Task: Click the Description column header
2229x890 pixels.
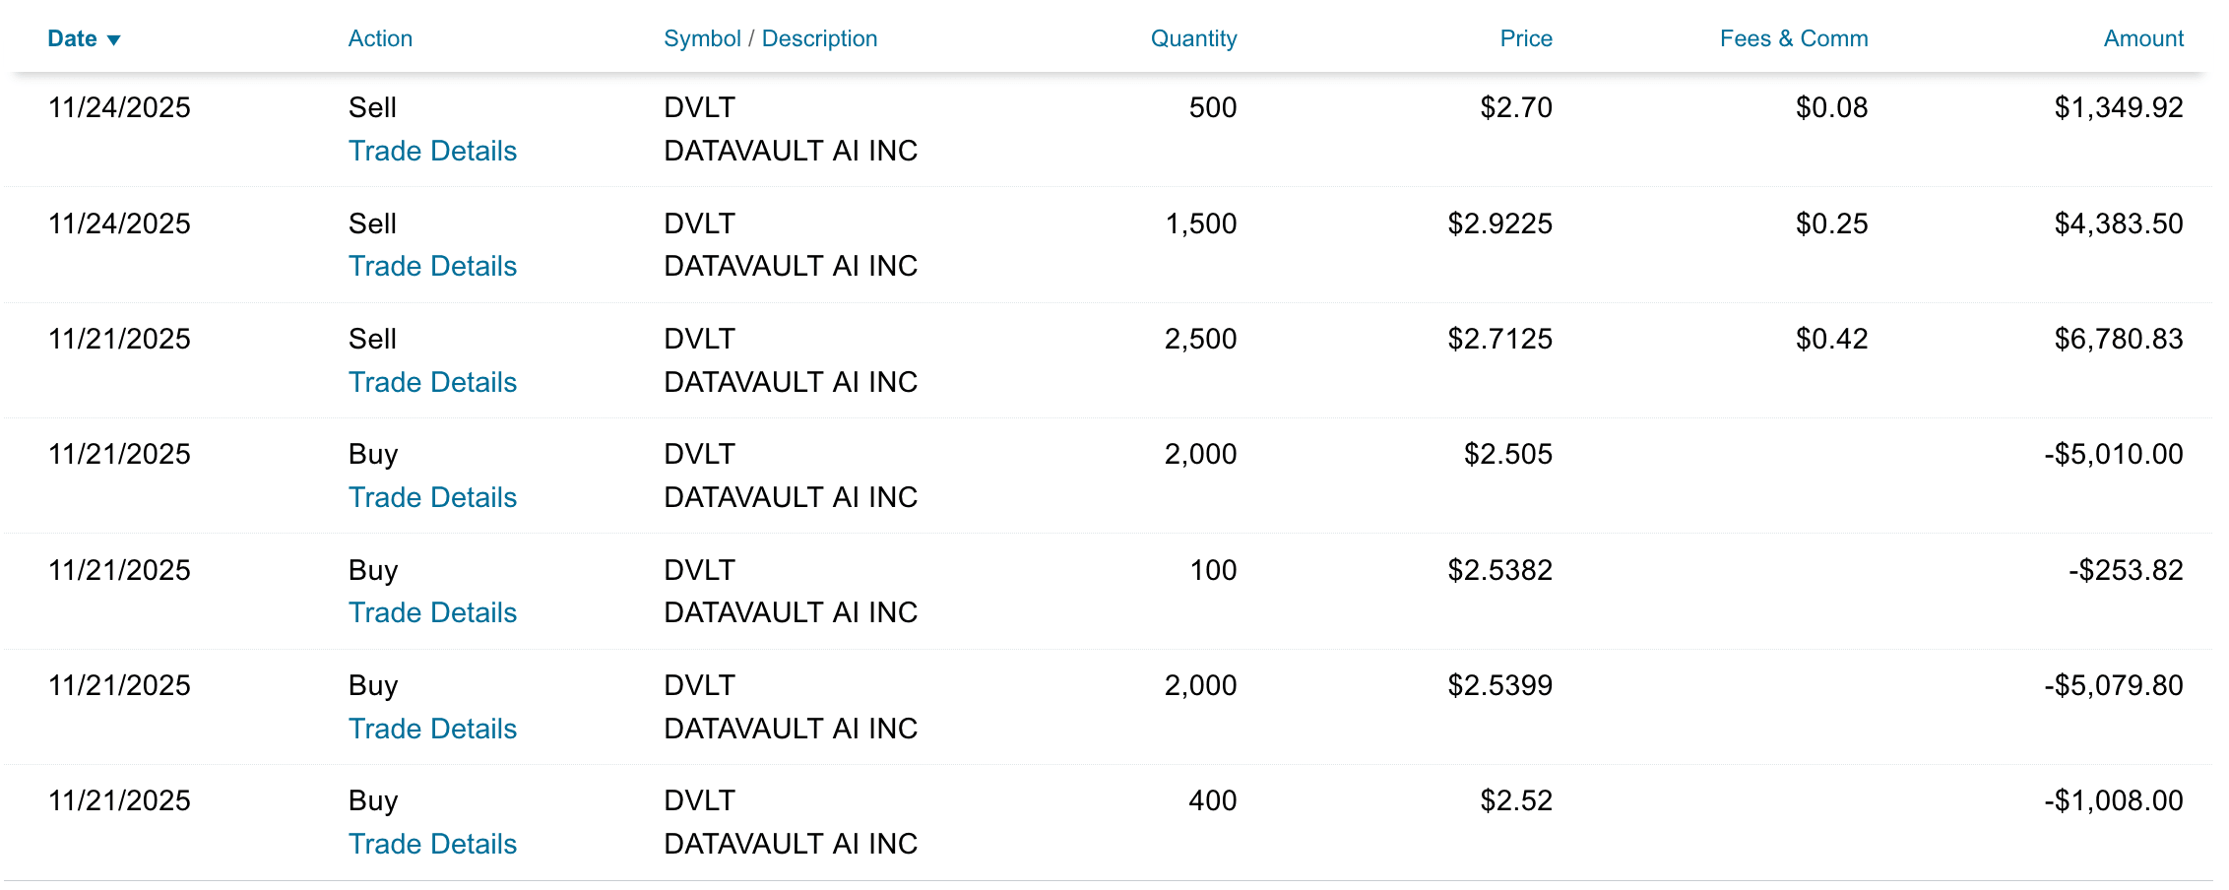Action: pos(819,39)
